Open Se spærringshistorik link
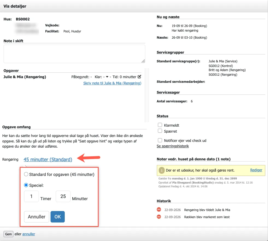Image resolution: width=268 pixels, height=241 pixels. click(173, 146)
